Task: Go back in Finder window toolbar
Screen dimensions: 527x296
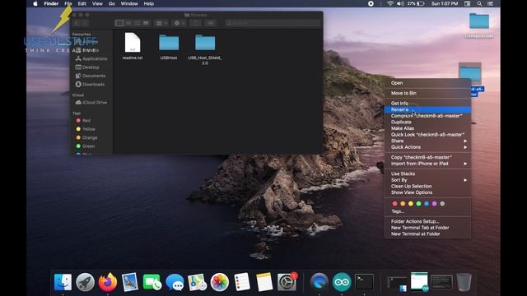Action: pyautogui.click(x=77, y=23)
